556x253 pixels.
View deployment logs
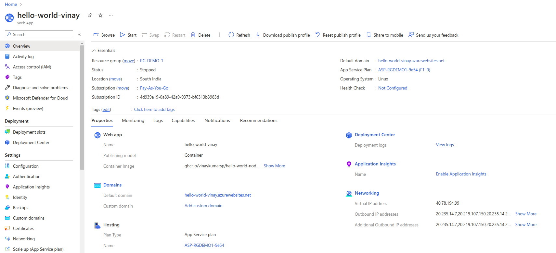click(x=445, y=145)
